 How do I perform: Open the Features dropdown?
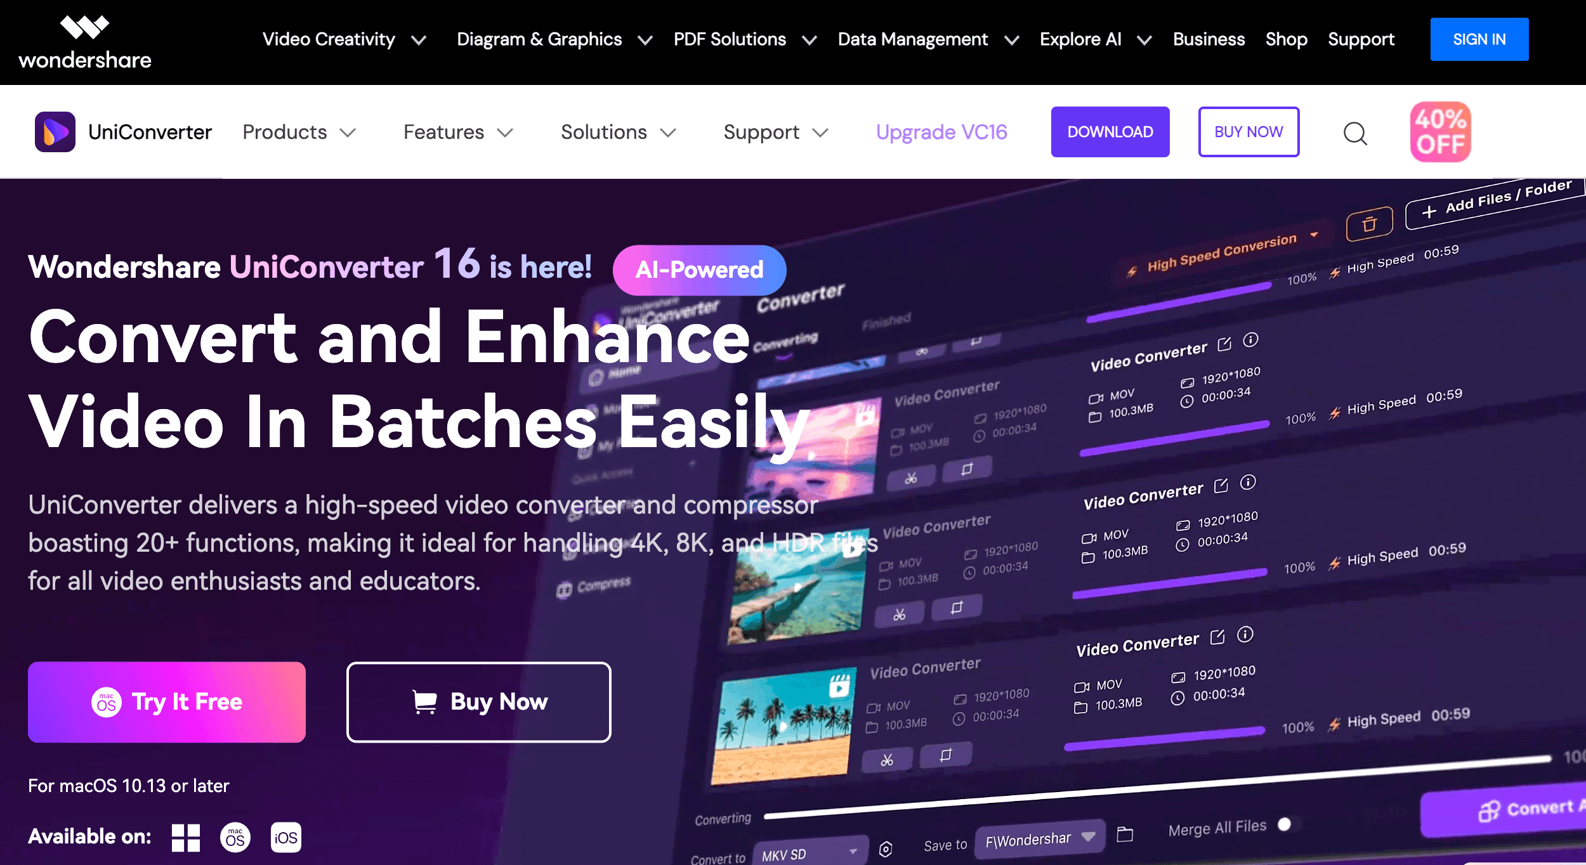[x=458, y=132]
